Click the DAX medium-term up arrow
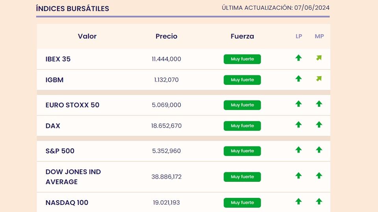The height and width of the screenshot is (212, 378). [x=319, y=125]
